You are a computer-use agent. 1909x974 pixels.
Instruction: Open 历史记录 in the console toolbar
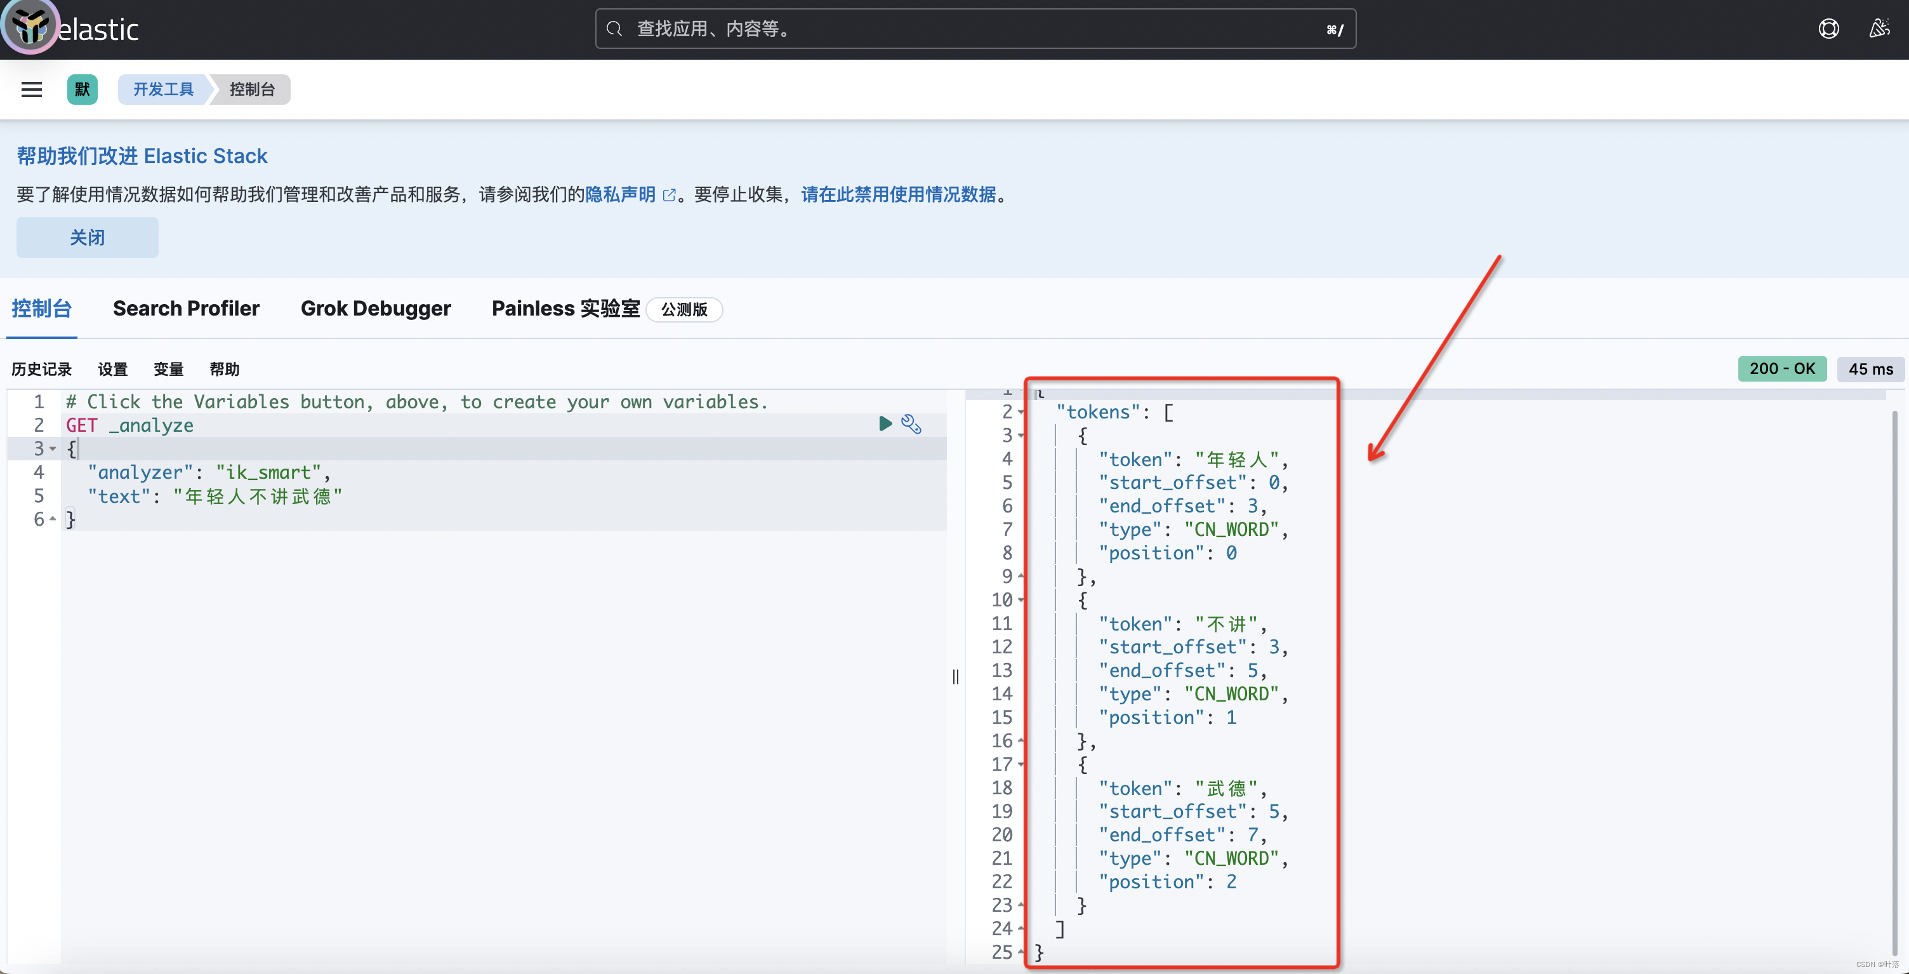[41, 369]
